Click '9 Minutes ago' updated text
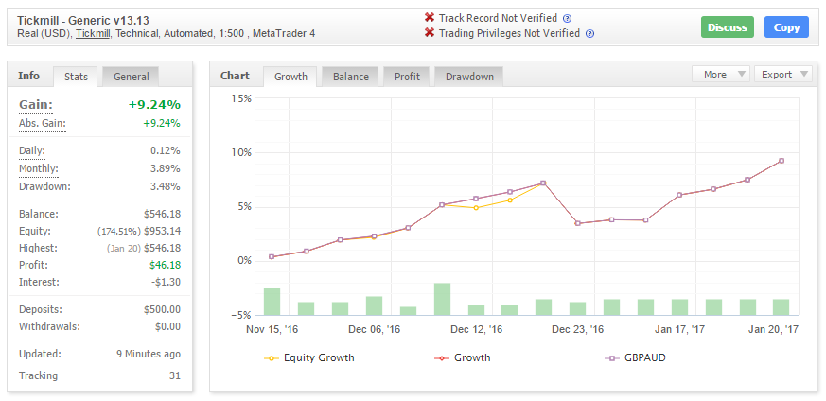The height and width of the screenshot is (401, 826). pos(149,354)
